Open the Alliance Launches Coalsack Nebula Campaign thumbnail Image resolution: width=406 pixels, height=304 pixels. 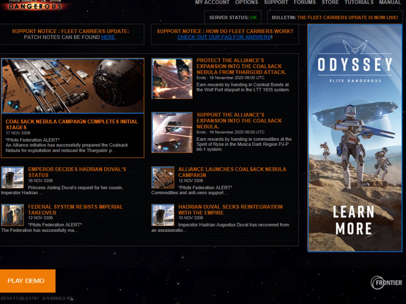[163, 177]
